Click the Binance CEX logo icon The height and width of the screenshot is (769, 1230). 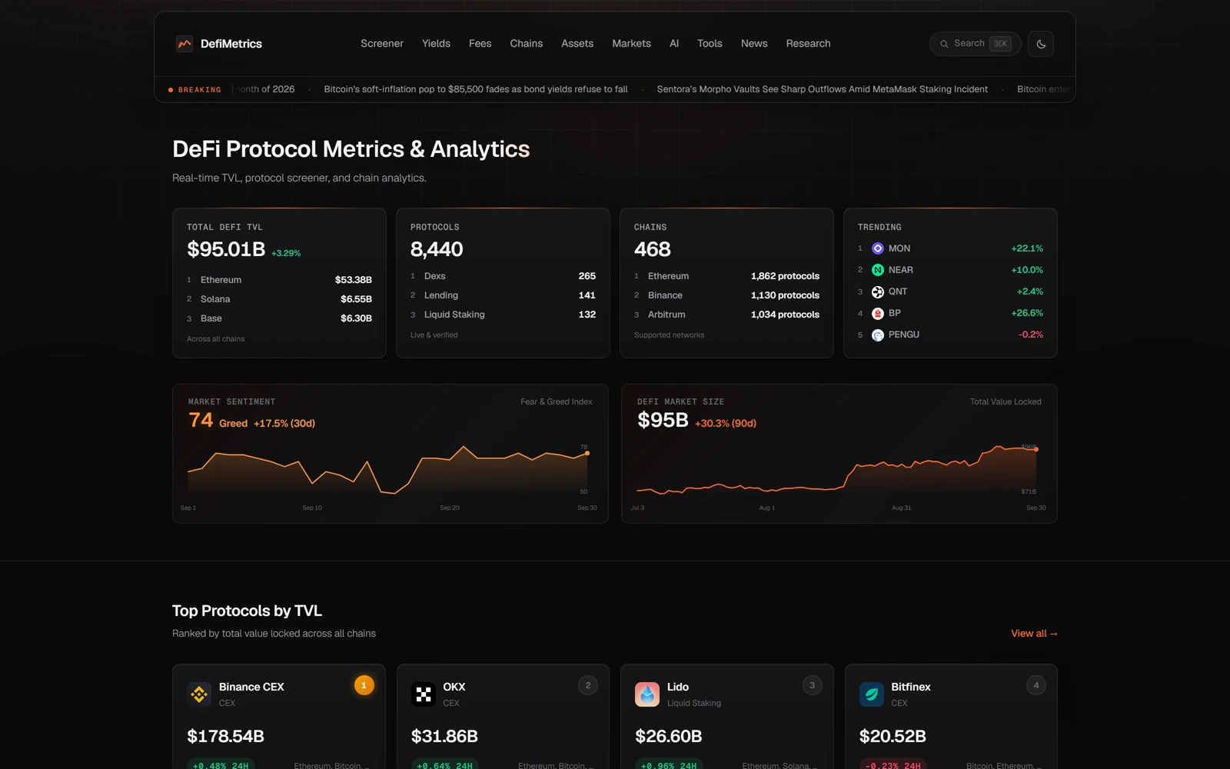click(x=199, y=694)
